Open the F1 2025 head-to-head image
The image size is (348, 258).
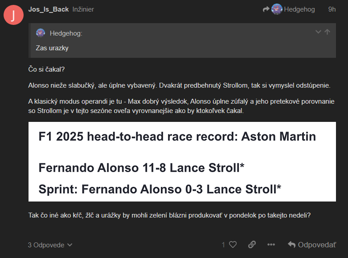pyautogui.click(x=182, y=161)
